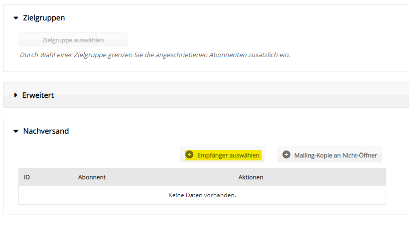Image resolution: width=409 pixels, height=225 pixels.
Task: Collapse the Nachversand section triangle
Action: point(16,131)
